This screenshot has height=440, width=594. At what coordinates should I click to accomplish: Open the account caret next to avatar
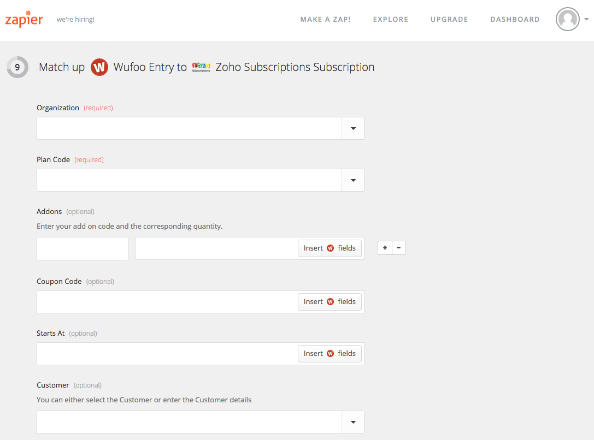click(586, 19)
